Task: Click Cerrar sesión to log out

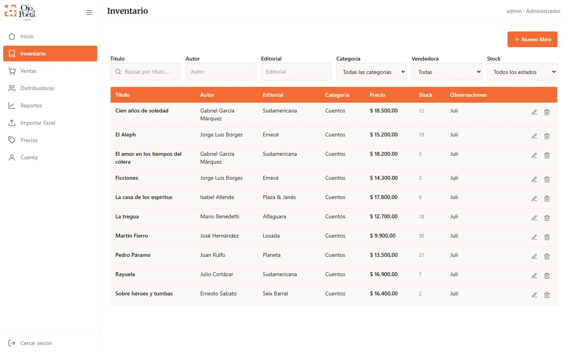Action: pos(50,343)
